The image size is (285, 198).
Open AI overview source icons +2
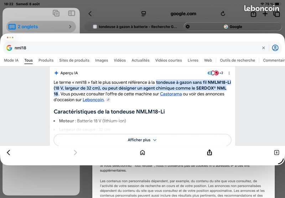point(216,73)
